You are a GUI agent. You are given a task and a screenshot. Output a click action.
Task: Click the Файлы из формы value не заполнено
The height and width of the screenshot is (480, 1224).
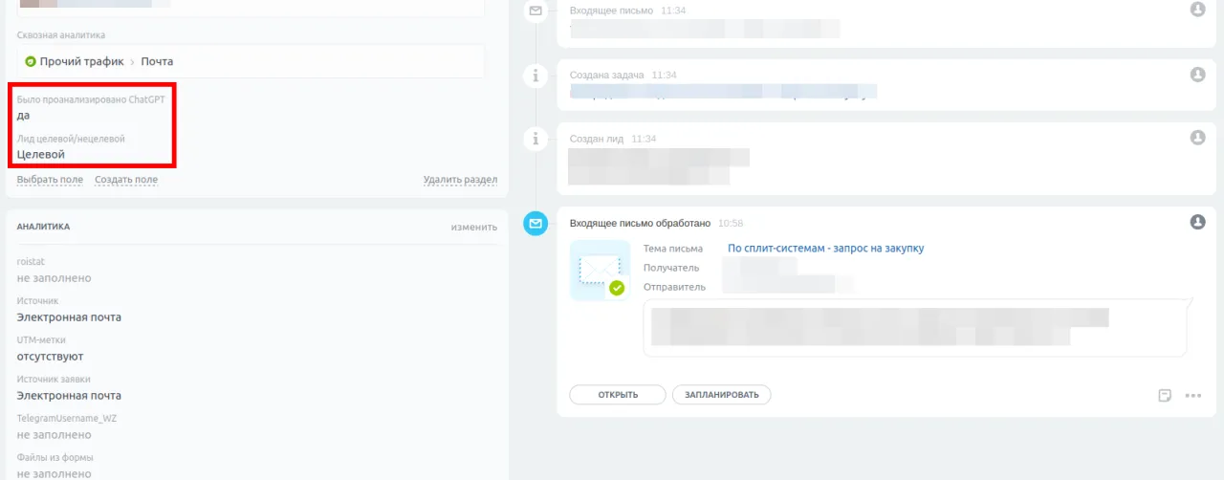point(55,473)
